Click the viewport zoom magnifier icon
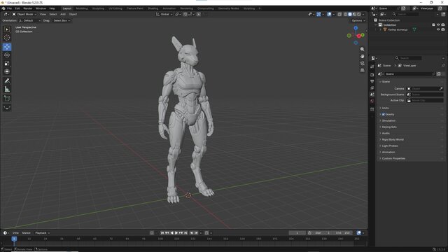 (363, 50)
